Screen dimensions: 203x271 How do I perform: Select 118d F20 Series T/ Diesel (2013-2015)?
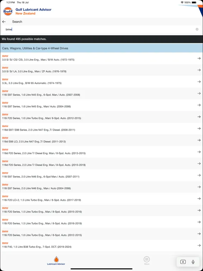pos(101,152)
